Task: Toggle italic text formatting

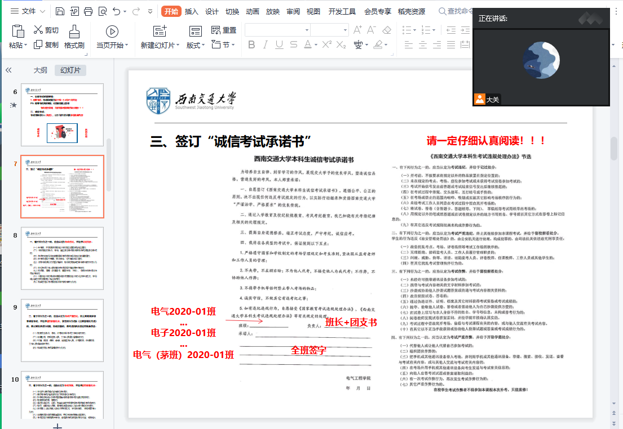Action: point(266,45)
